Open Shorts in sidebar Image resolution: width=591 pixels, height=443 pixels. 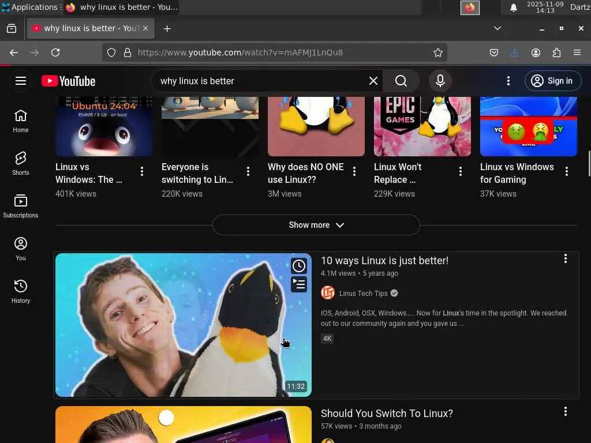pos(21,163)
